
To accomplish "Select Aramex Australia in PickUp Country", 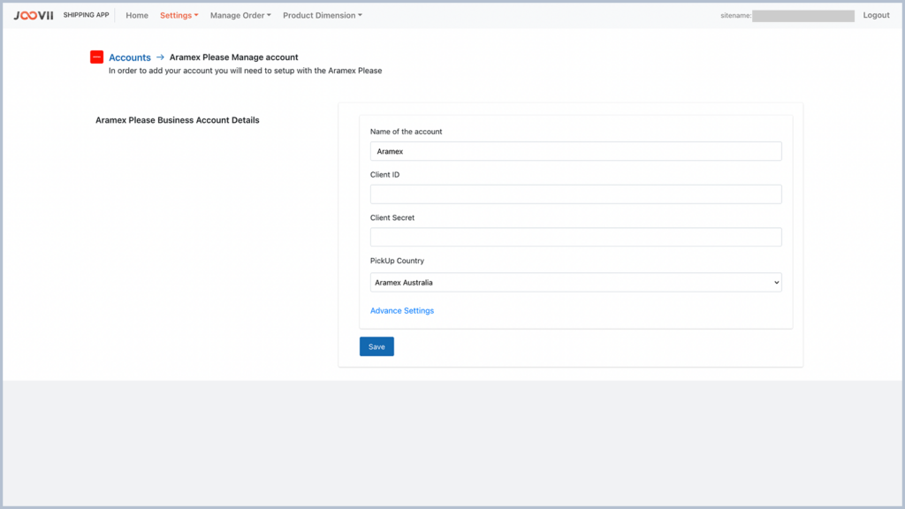I will pyautogui.click(x=575, y=282).
